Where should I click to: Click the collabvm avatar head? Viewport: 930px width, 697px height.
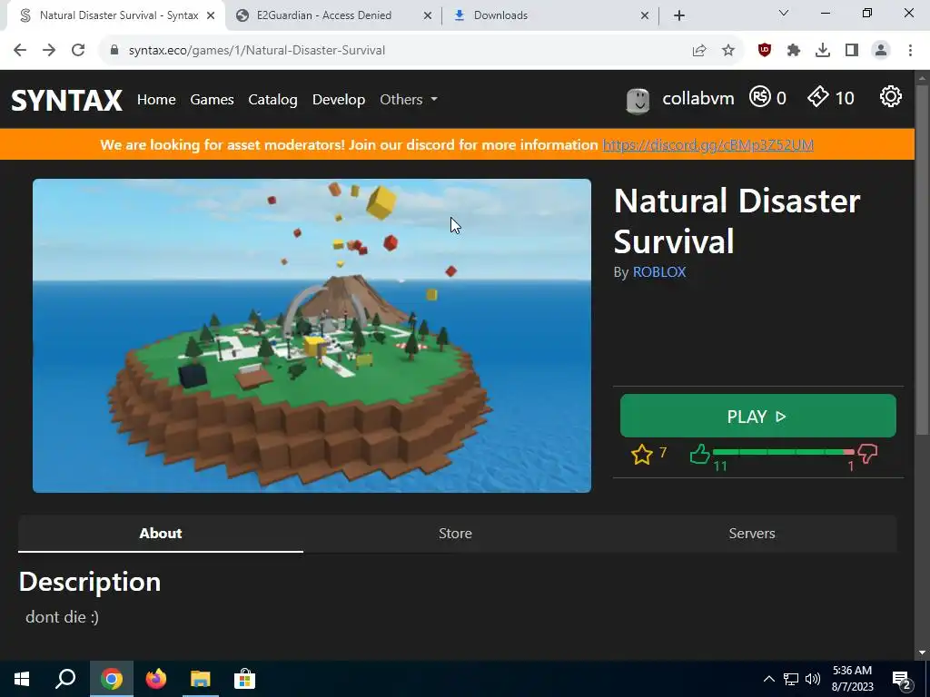638,100
